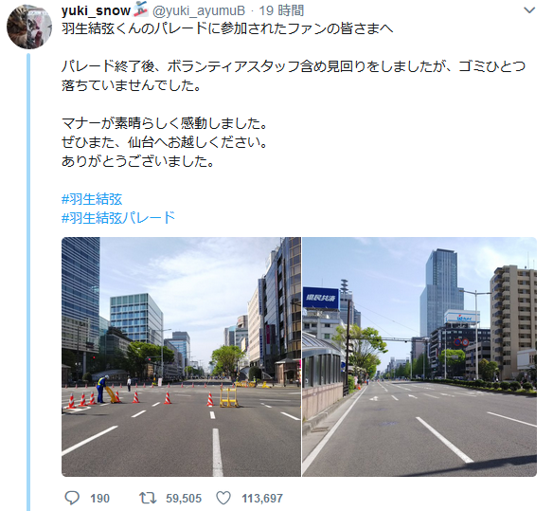Viewport: 553px width, 511px height.
Task: Click the retweet count 59,505
Action: coord(184,499)
